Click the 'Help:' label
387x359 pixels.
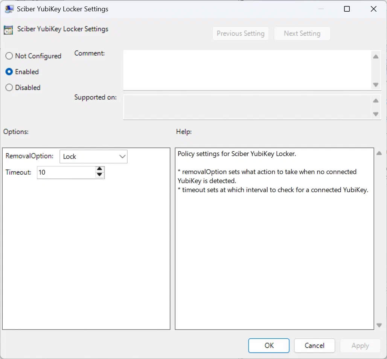point(184,132)
